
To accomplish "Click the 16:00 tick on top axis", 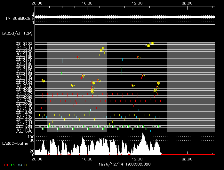I will 87,3.
